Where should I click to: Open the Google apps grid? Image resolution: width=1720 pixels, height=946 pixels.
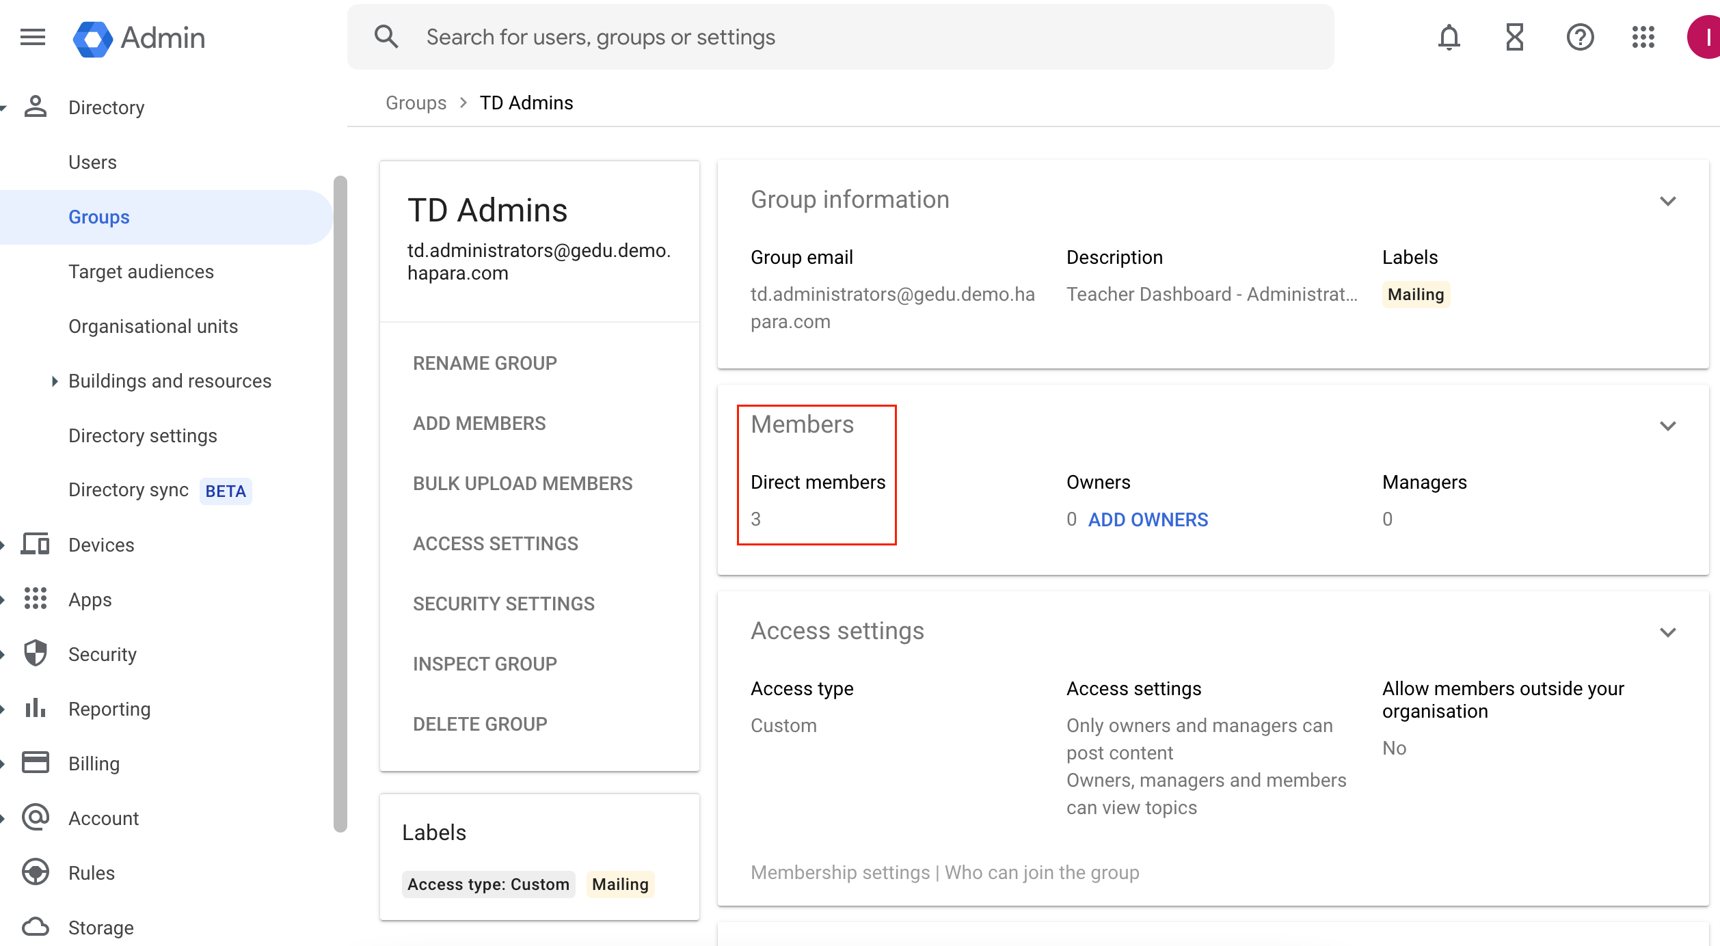(x=1643, y=37)
